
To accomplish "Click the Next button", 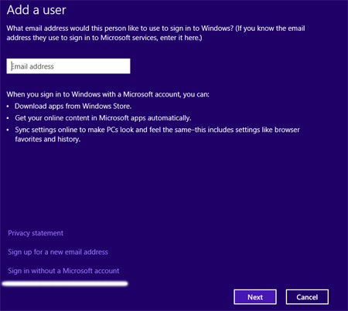I will 255,297.
